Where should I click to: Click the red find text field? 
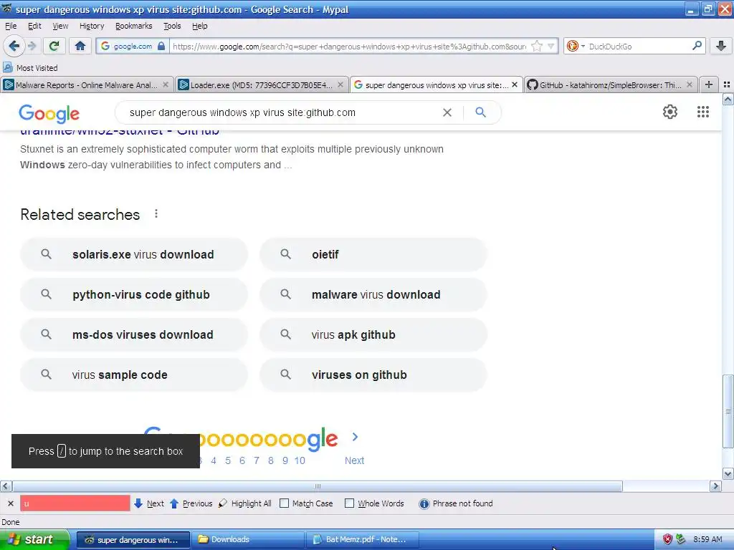(x=75, y=503)
